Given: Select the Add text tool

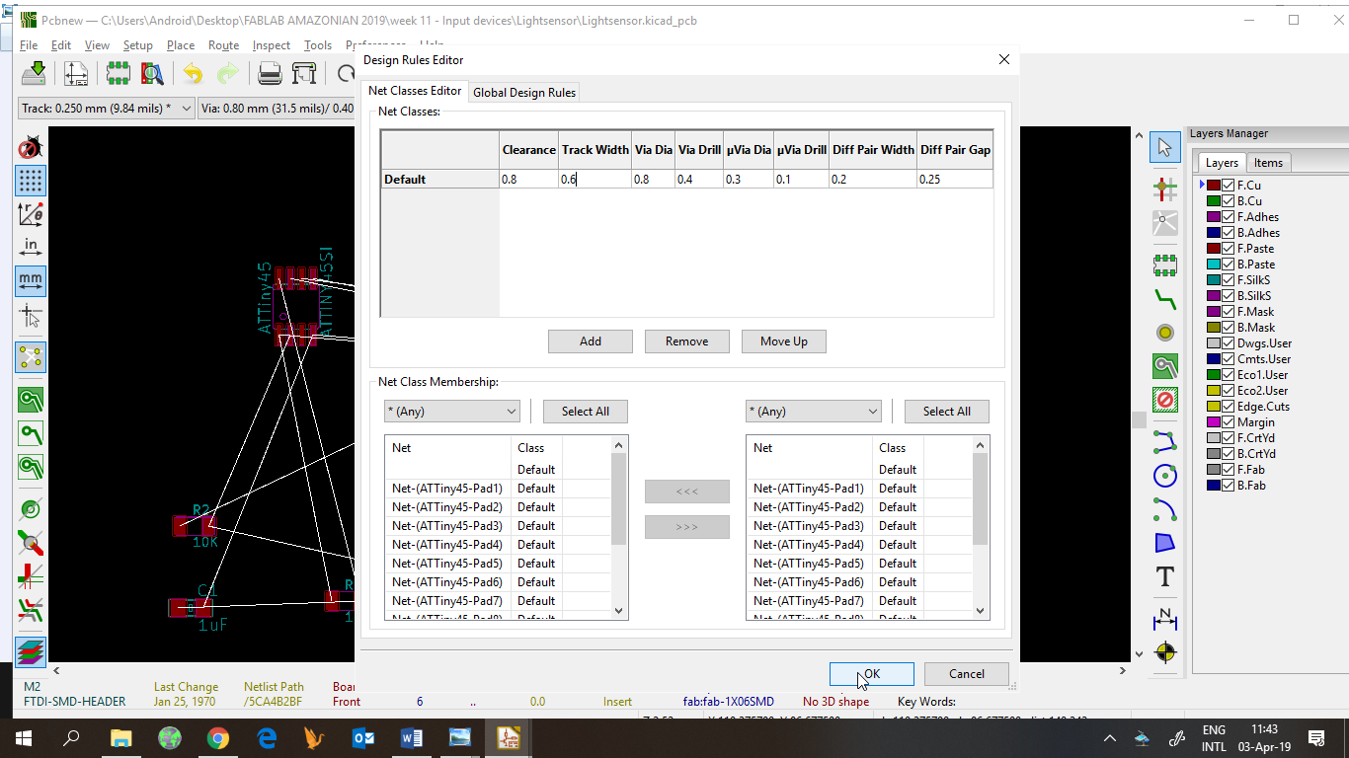Looking at the screenshot, I should pyautogui.click(x=1165, y=576).
